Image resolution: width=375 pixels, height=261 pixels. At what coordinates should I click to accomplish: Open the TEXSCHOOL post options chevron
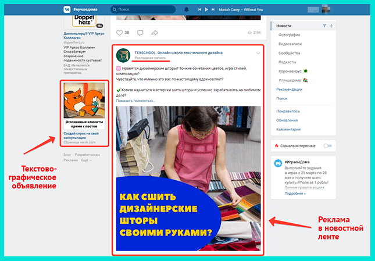coord(258,53)
